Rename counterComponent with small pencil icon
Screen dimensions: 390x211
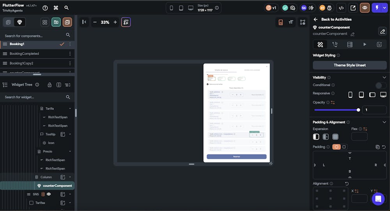pyautogui.click(x=353, y=34)
